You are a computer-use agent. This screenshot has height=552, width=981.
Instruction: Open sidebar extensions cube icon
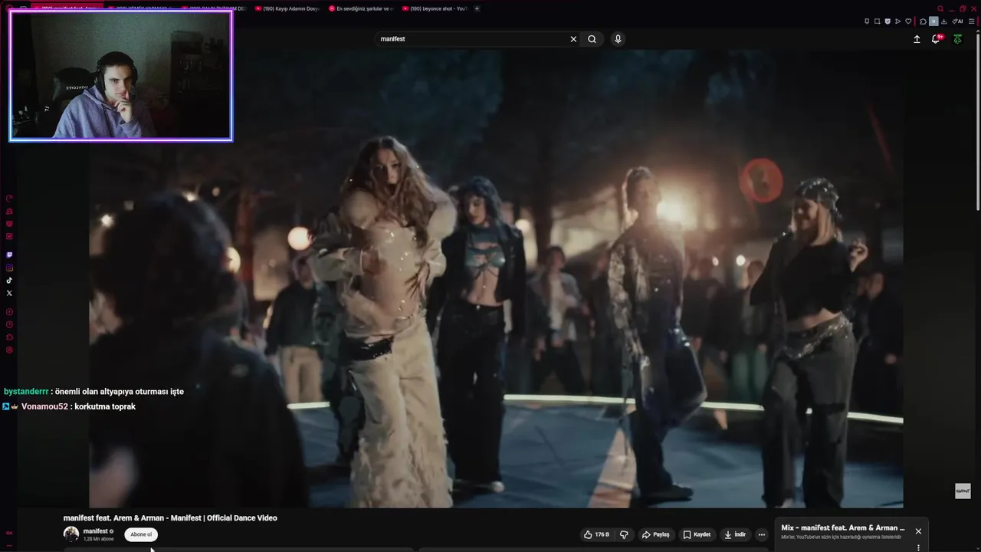tap(9, 337)
